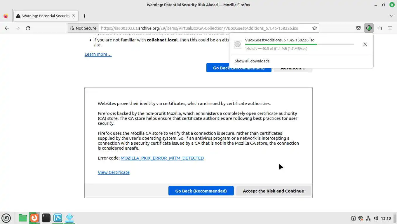
Task: Open the Not Secure site information panel
Action: tap(83, 28)
